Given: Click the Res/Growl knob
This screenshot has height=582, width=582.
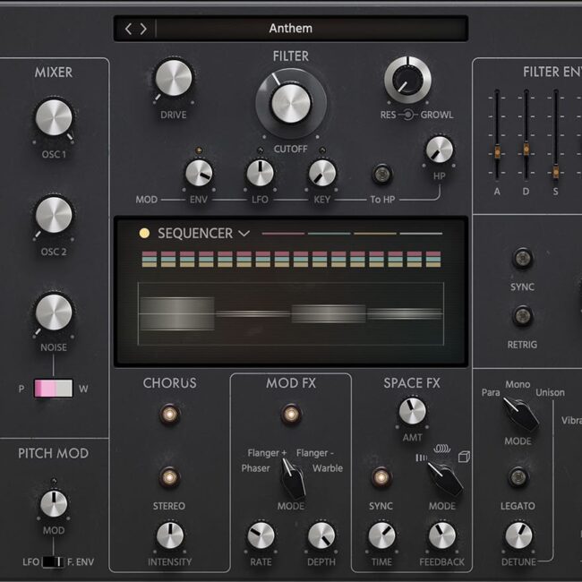Looking at the screenshot, I should pos(407,81).
